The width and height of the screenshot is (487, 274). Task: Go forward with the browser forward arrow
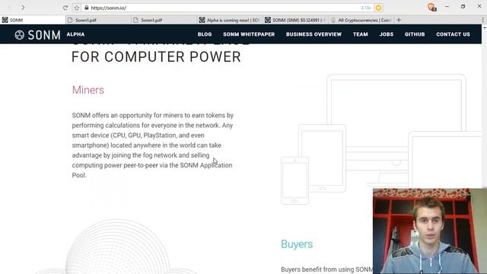tap(23, 8)
